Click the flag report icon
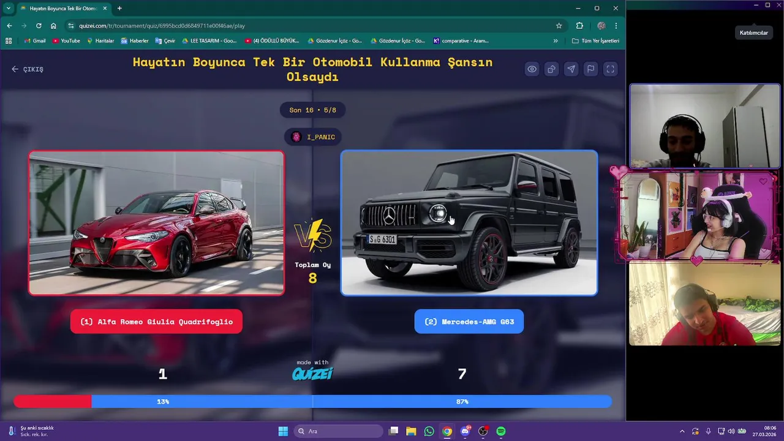 coord(590,69)
